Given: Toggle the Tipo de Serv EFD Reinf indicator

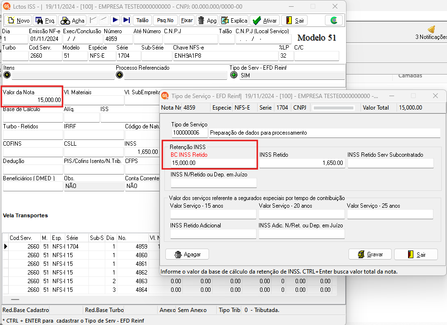Looking at the screenshot, I should (x=234, y=75).
